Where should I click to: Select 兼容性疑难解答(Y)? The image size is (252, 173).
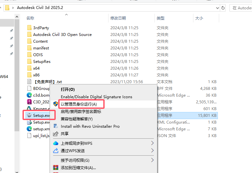77,119
